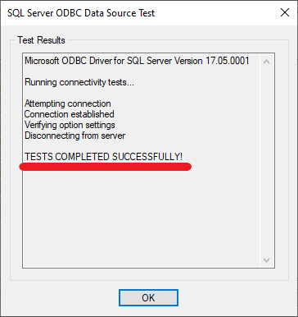
Task: Click the Microsoft ODBC Driver version line
Action: [137, 61]
